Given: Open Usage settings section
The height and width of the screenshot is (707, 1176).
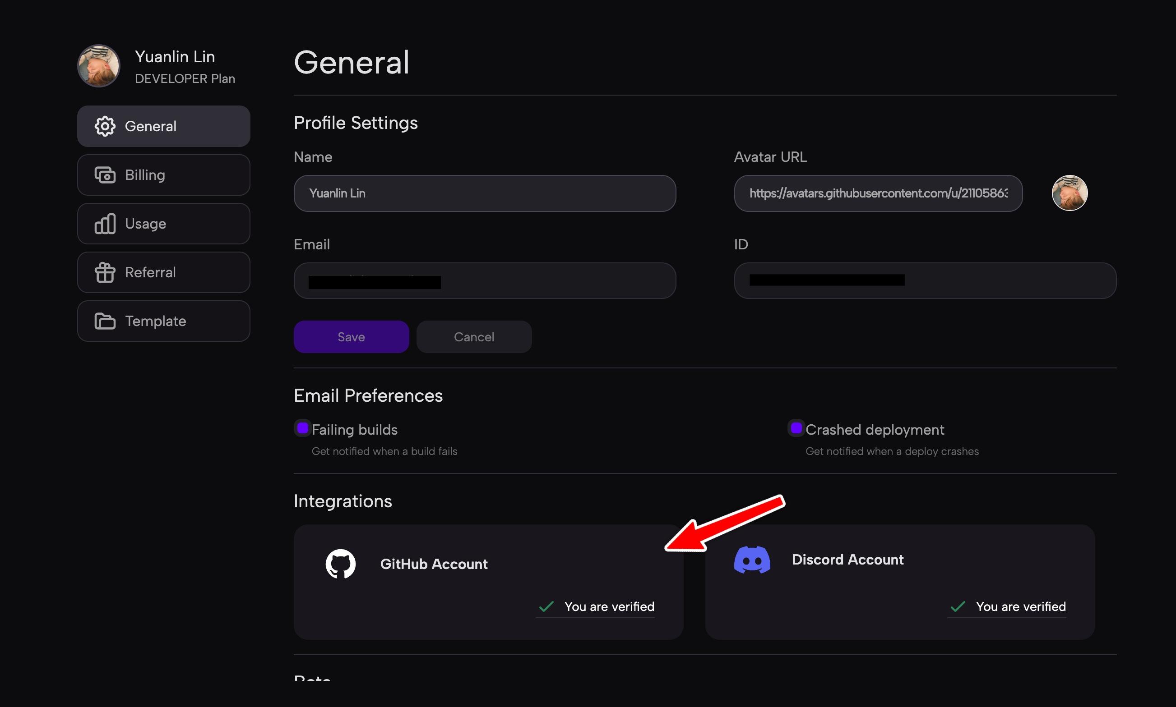Looking at the screenshot, I should (164, 223).
